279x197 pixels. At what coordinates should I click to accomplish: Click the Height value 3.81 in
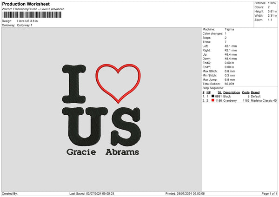coord(272,11)
